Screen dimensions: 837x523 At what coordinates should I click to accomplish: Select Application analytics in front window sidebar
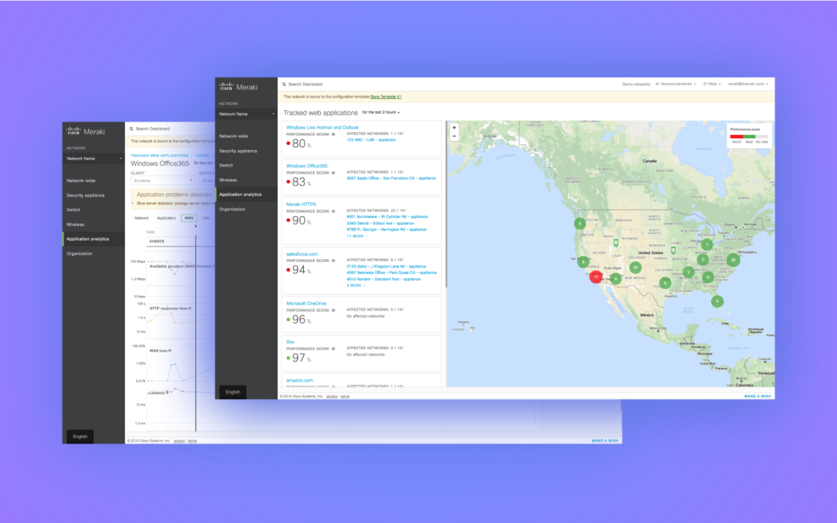pyautogui.click(x=246, y=194)
